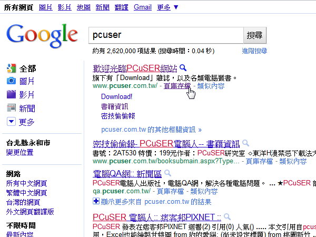Click the 網路 sidebar heading
This screenshot has width=316, height=237.
[13, 174]
